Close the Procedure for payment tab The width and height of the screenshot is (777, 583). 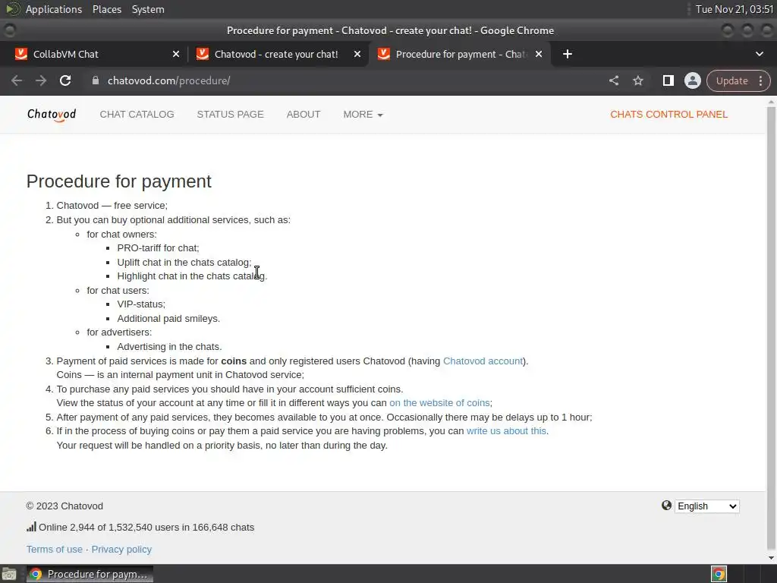pos(539,54)
